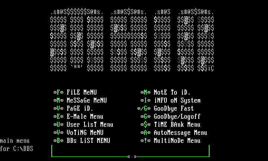Screen dimensions: 268x161
Task: Select the N hotkey for Note To iD.
Action: pyautogui.click(x=146, y=92)
